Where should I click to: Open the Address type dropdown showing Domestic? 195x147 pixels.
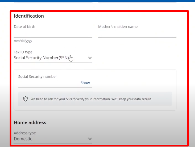[53, 139]
